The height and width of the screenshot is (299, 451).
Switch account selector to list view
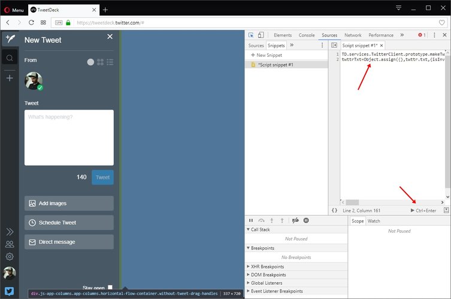pyautogui.click(x=110, y=62)
